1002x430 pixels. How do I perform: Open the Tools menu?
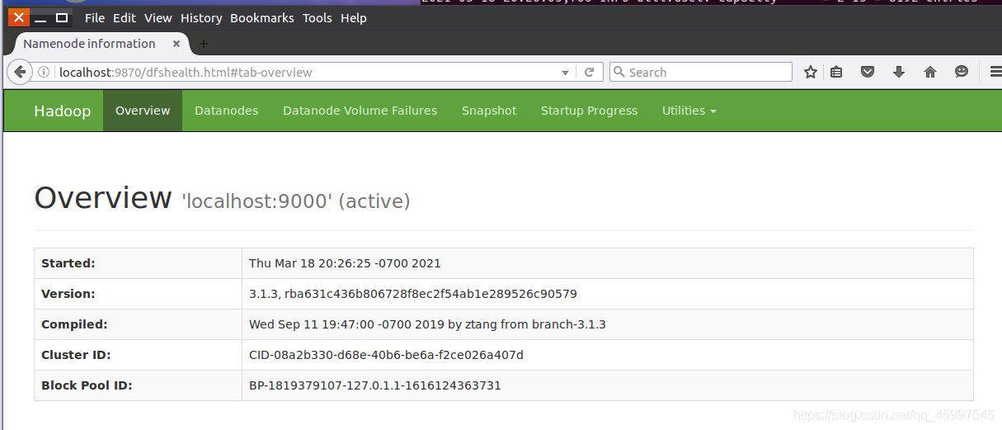pyautogui.click(x=318, y=18)
